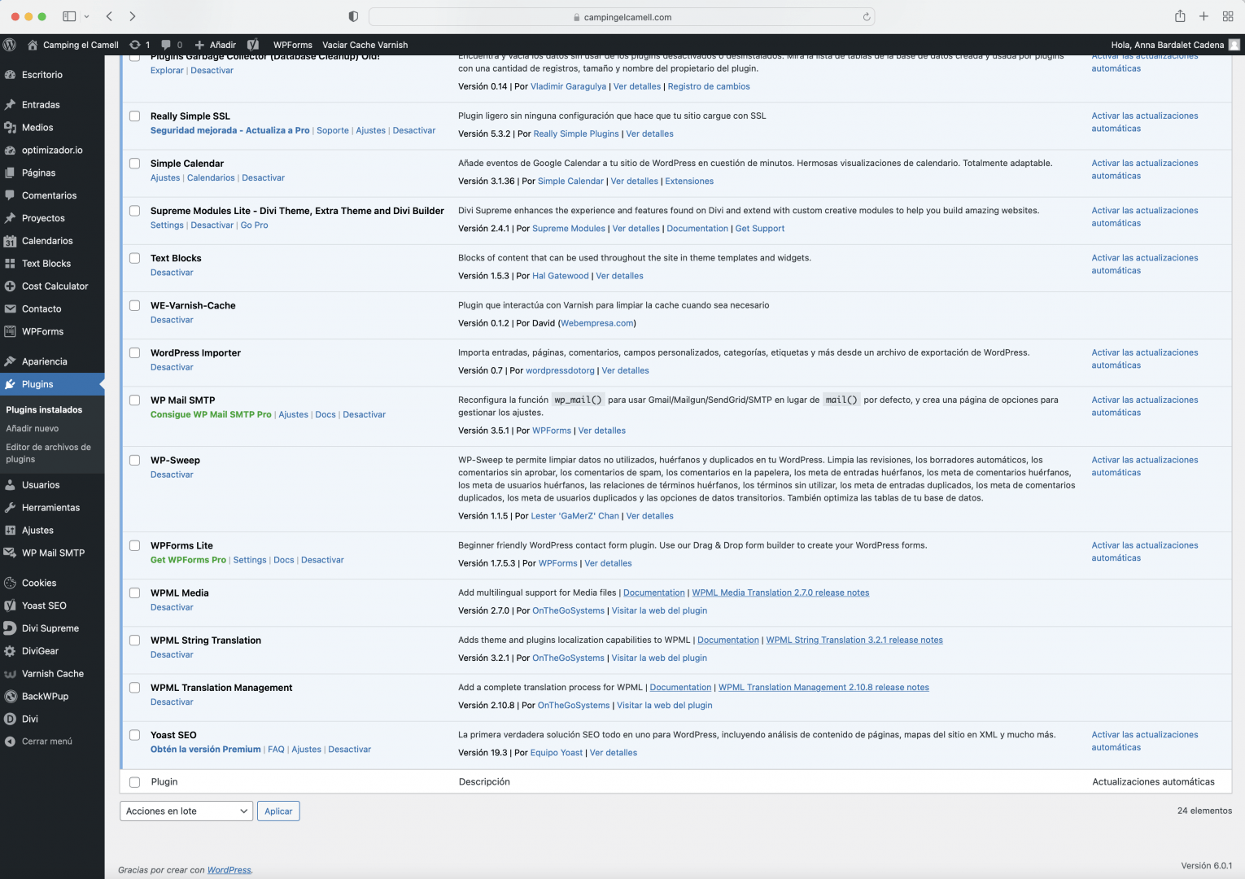Collapse menu via Cerrar menú icon

10,741
